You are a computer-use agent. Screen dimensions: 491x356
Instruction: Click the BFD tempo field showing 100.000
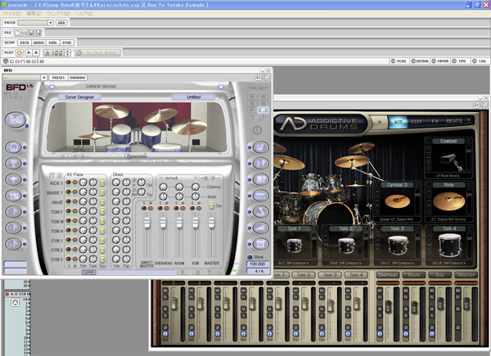[258, 264]
